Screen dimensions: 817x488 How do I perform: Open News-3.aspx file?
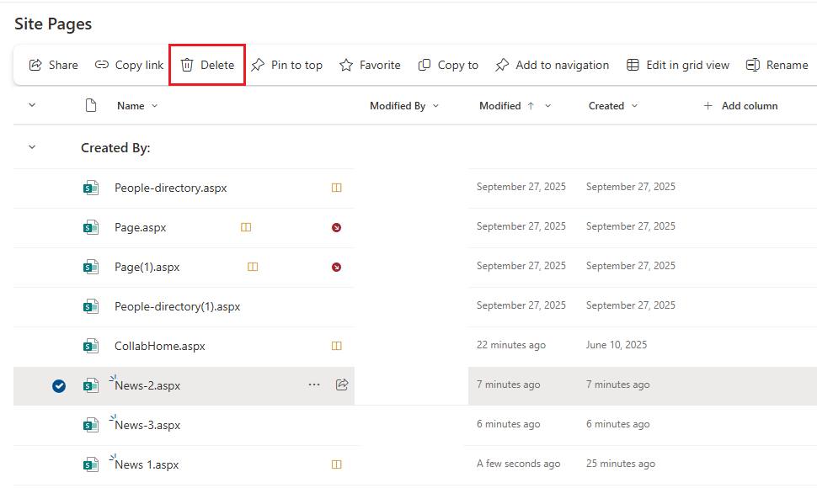[147, 425]
